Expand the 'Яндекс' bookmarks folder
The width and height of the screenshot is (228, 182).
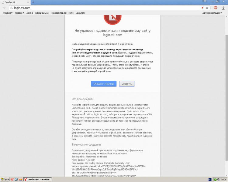point(19,13)
